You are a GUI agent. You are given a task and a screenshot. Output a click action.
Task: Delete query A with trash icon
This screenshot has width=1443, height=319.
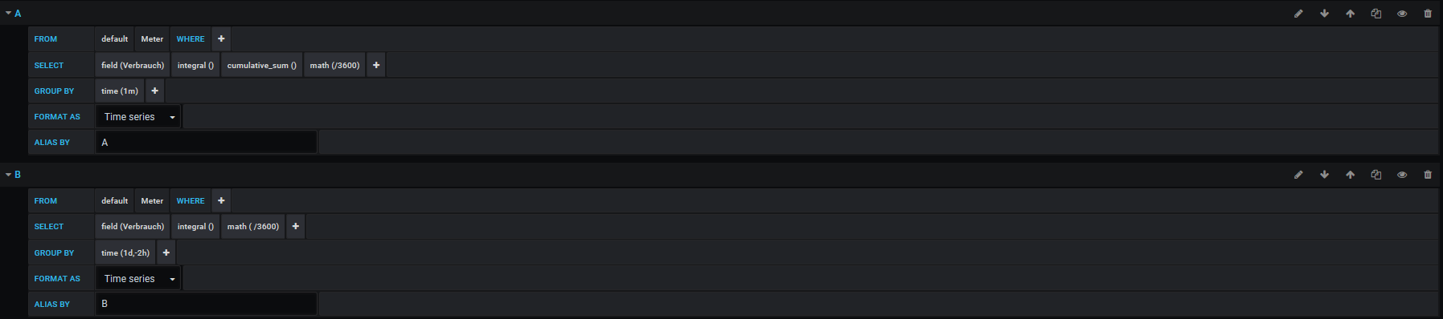pos(1428,14)
